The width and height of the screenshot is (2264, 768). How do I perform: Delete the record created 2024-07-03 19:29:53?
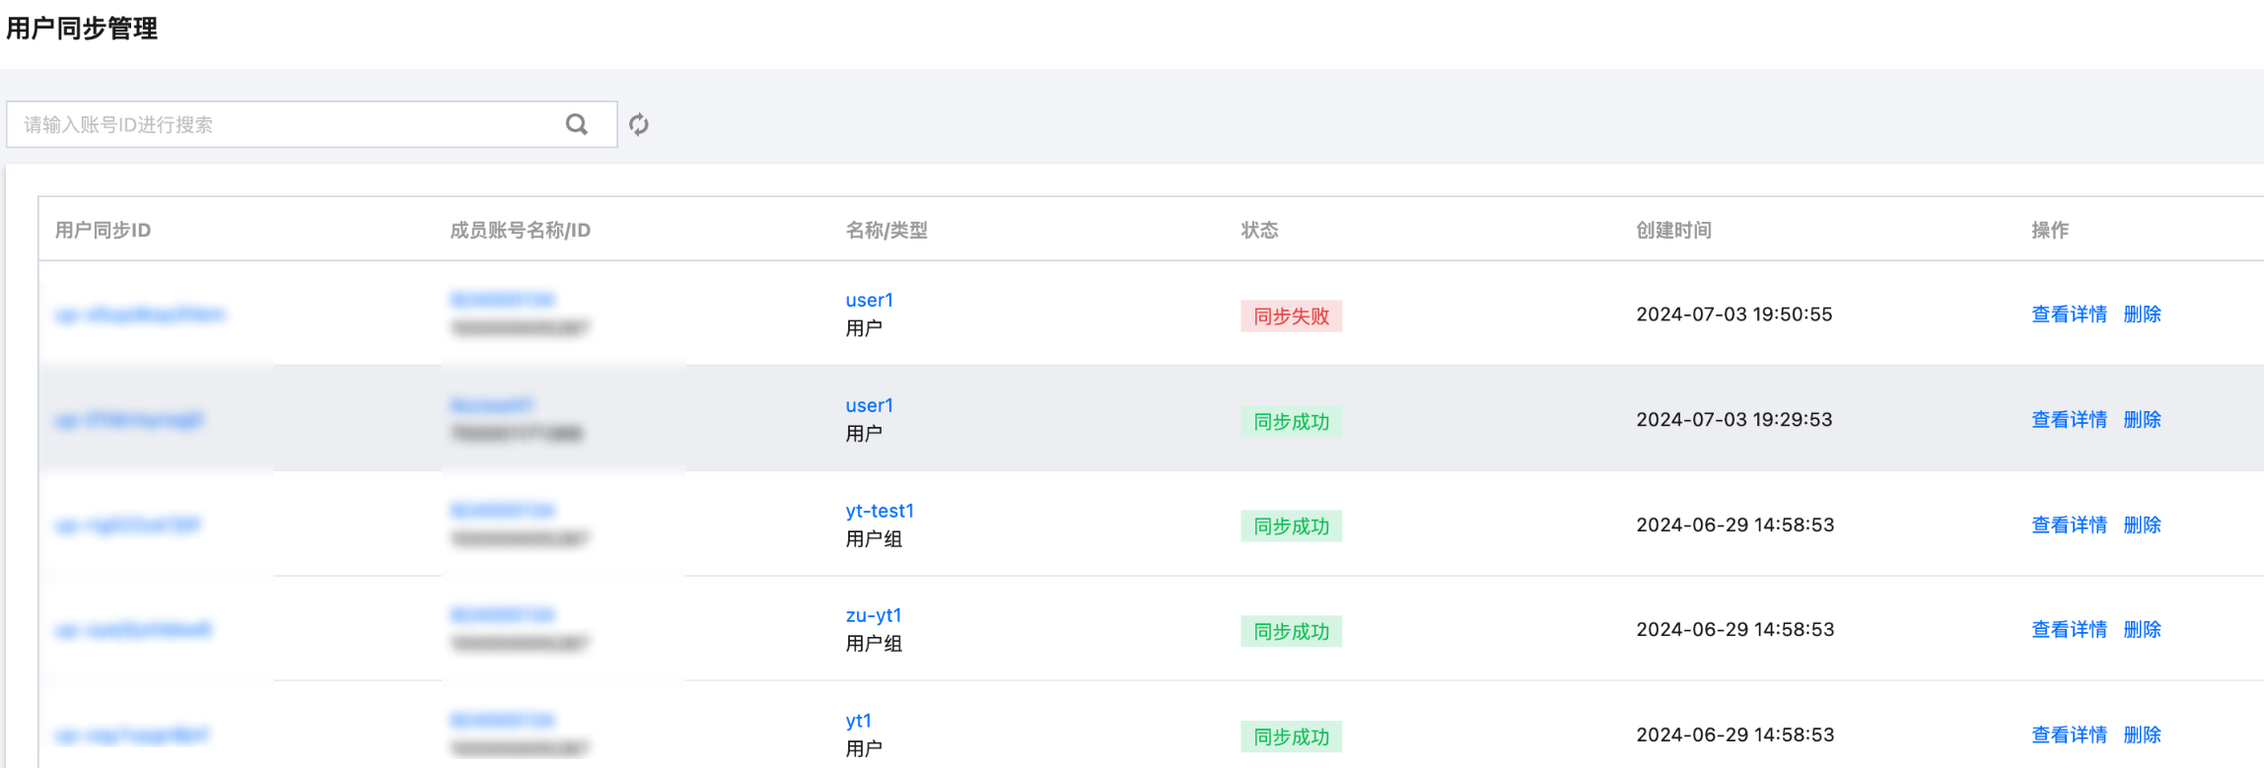click(x=2142, y=420)
